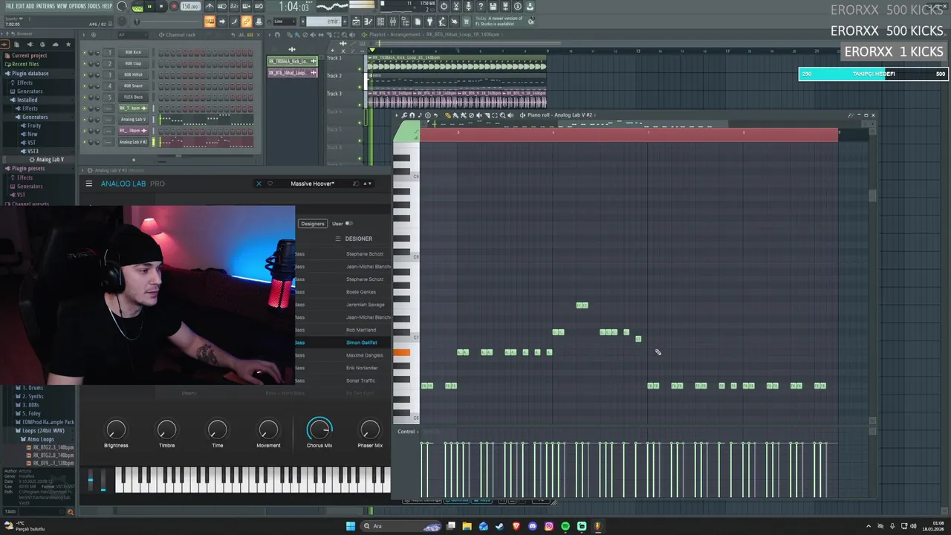Screen dimensions: 951x535
Task: Toggle Song/Pattern mode switch
Action: tap(137, 7)
